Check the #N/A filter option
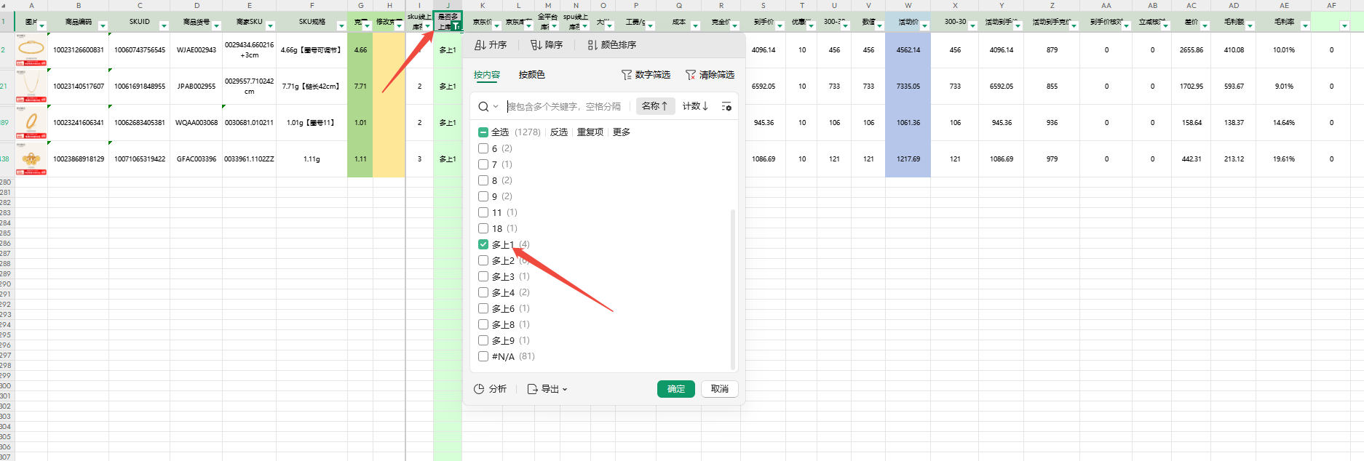Viewport: 1364px width, 461px height. [483, 356]
